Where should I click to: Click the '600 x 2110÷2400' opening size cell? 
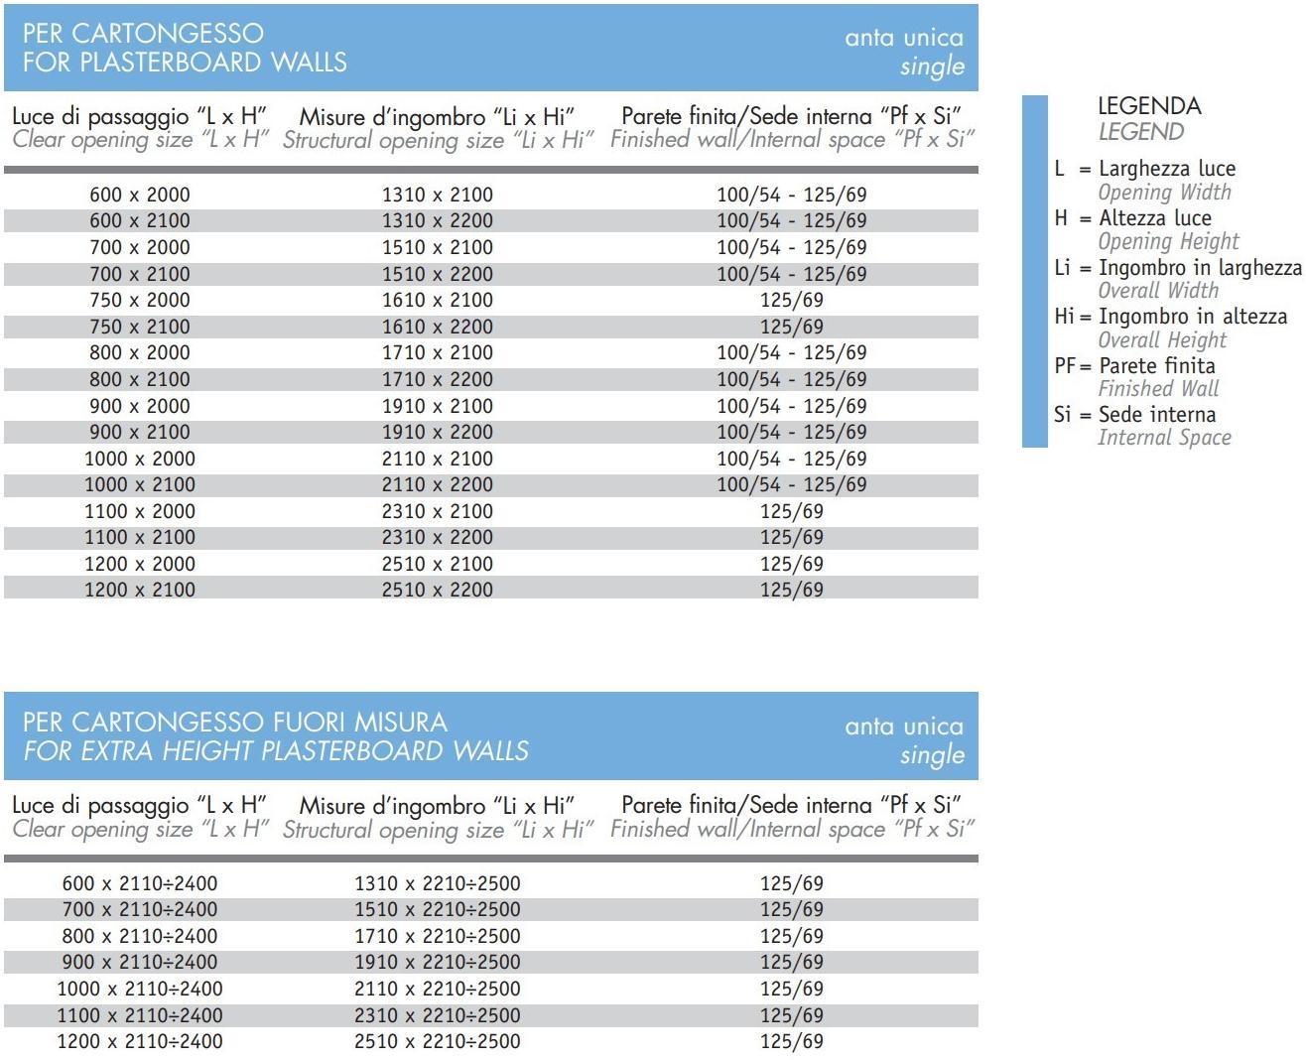140,883
